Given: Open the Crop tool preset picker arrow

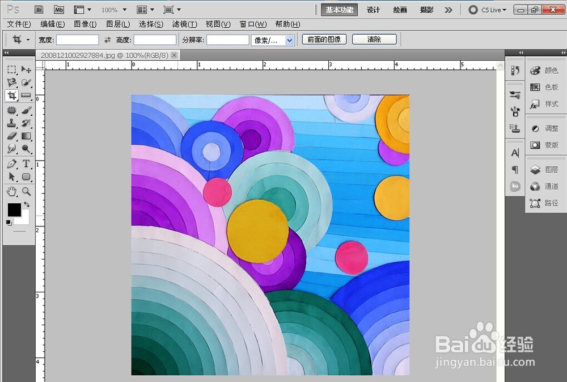Looking at the screenshot, I should [x=28, y=40].
